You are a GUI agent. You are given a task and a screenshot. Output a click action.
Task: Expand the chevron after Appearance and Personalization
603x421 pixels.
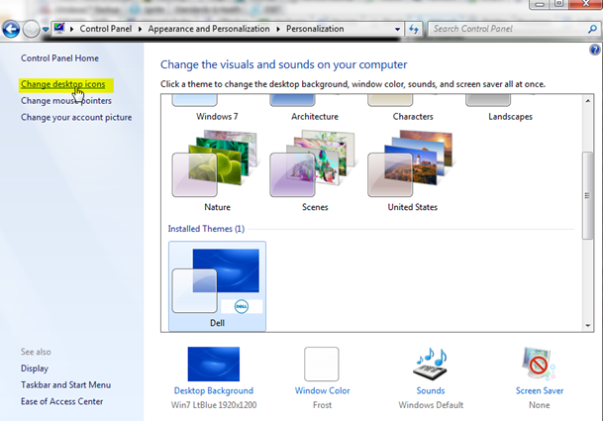click(x=278, y=29)
